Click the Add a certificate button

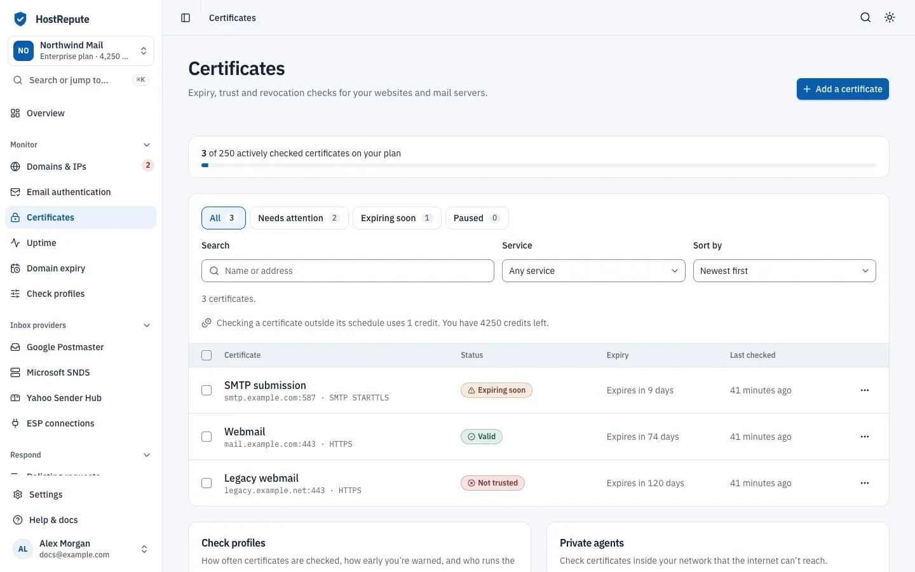click(x=843, y=89)
